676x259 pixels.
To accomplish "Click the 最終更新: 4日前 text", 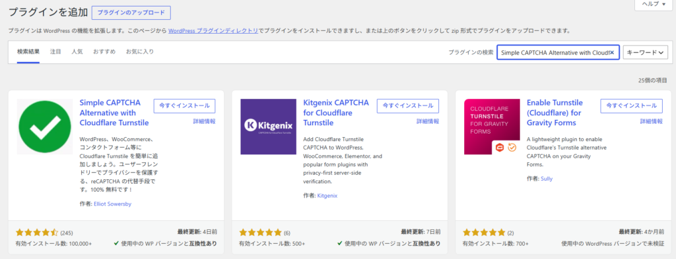I will (x=197, y=232).
